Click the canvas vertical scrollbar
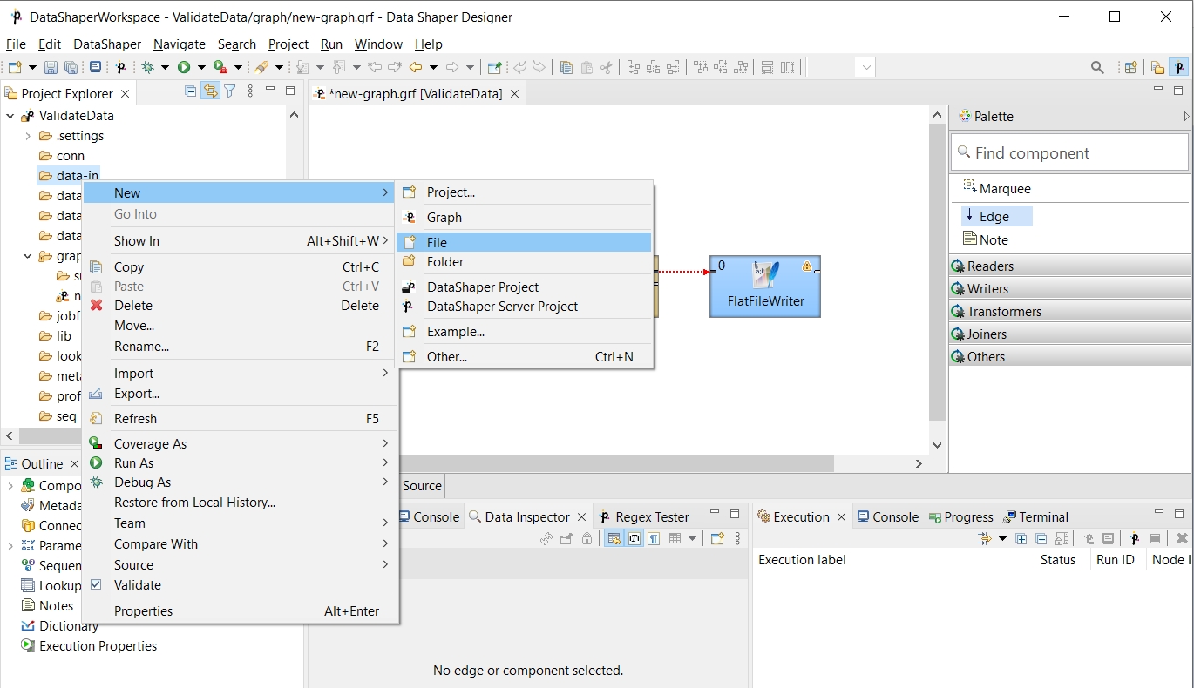 point(937,273)
